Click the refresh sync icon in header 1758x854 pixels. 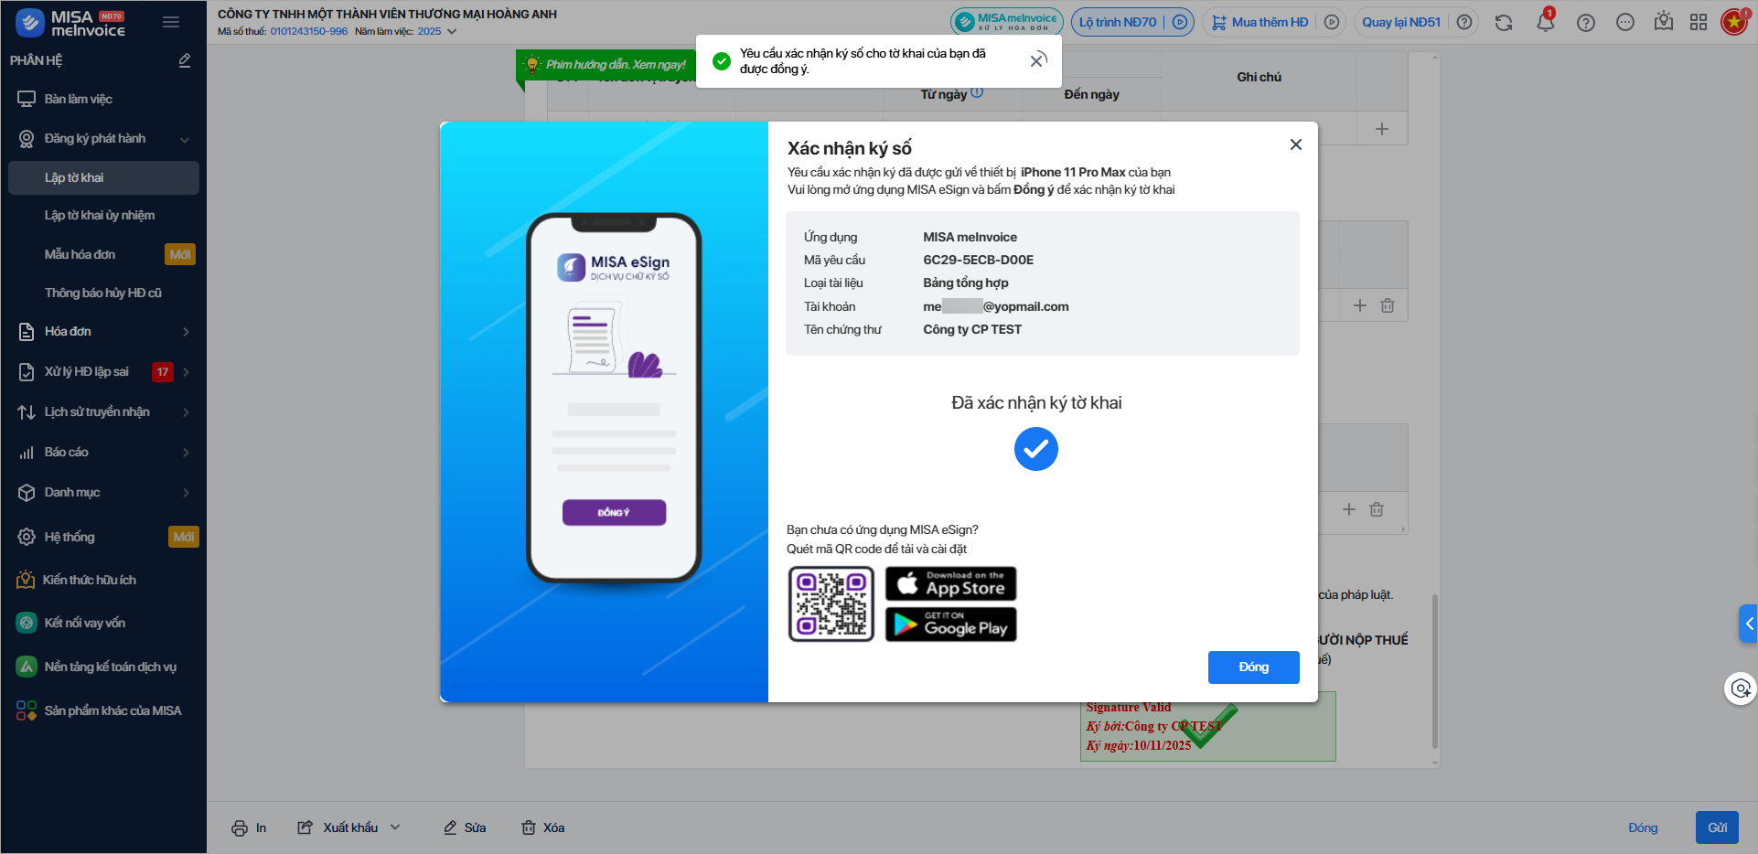[x=1504, y=23]
